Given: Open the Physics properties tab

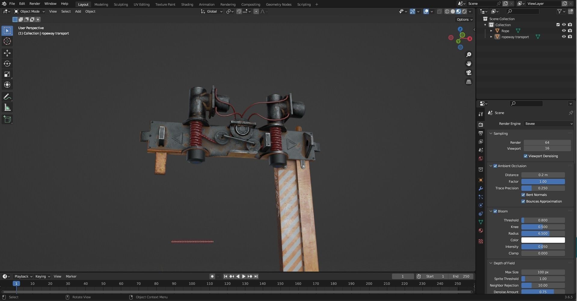Looking at the screenshot, I should [x=481, y=205].
